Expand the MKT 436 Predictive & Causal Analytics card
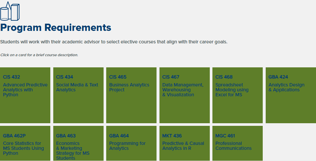The height and width of the screenshot is (161, 316). tap(184, 143)
